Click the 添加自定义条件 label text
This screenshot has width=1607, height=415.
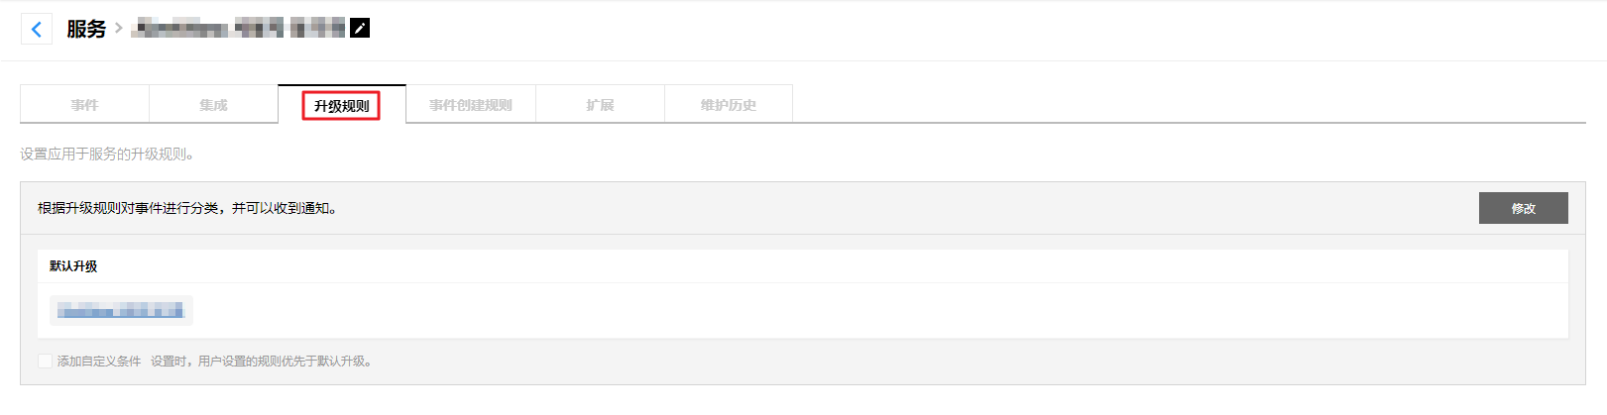[99, 362]
